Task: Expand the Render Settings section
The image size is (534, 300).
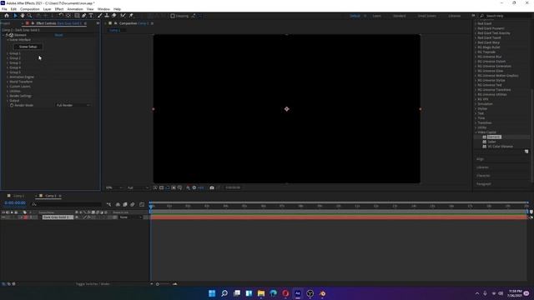Action: (x=8, y=96)
